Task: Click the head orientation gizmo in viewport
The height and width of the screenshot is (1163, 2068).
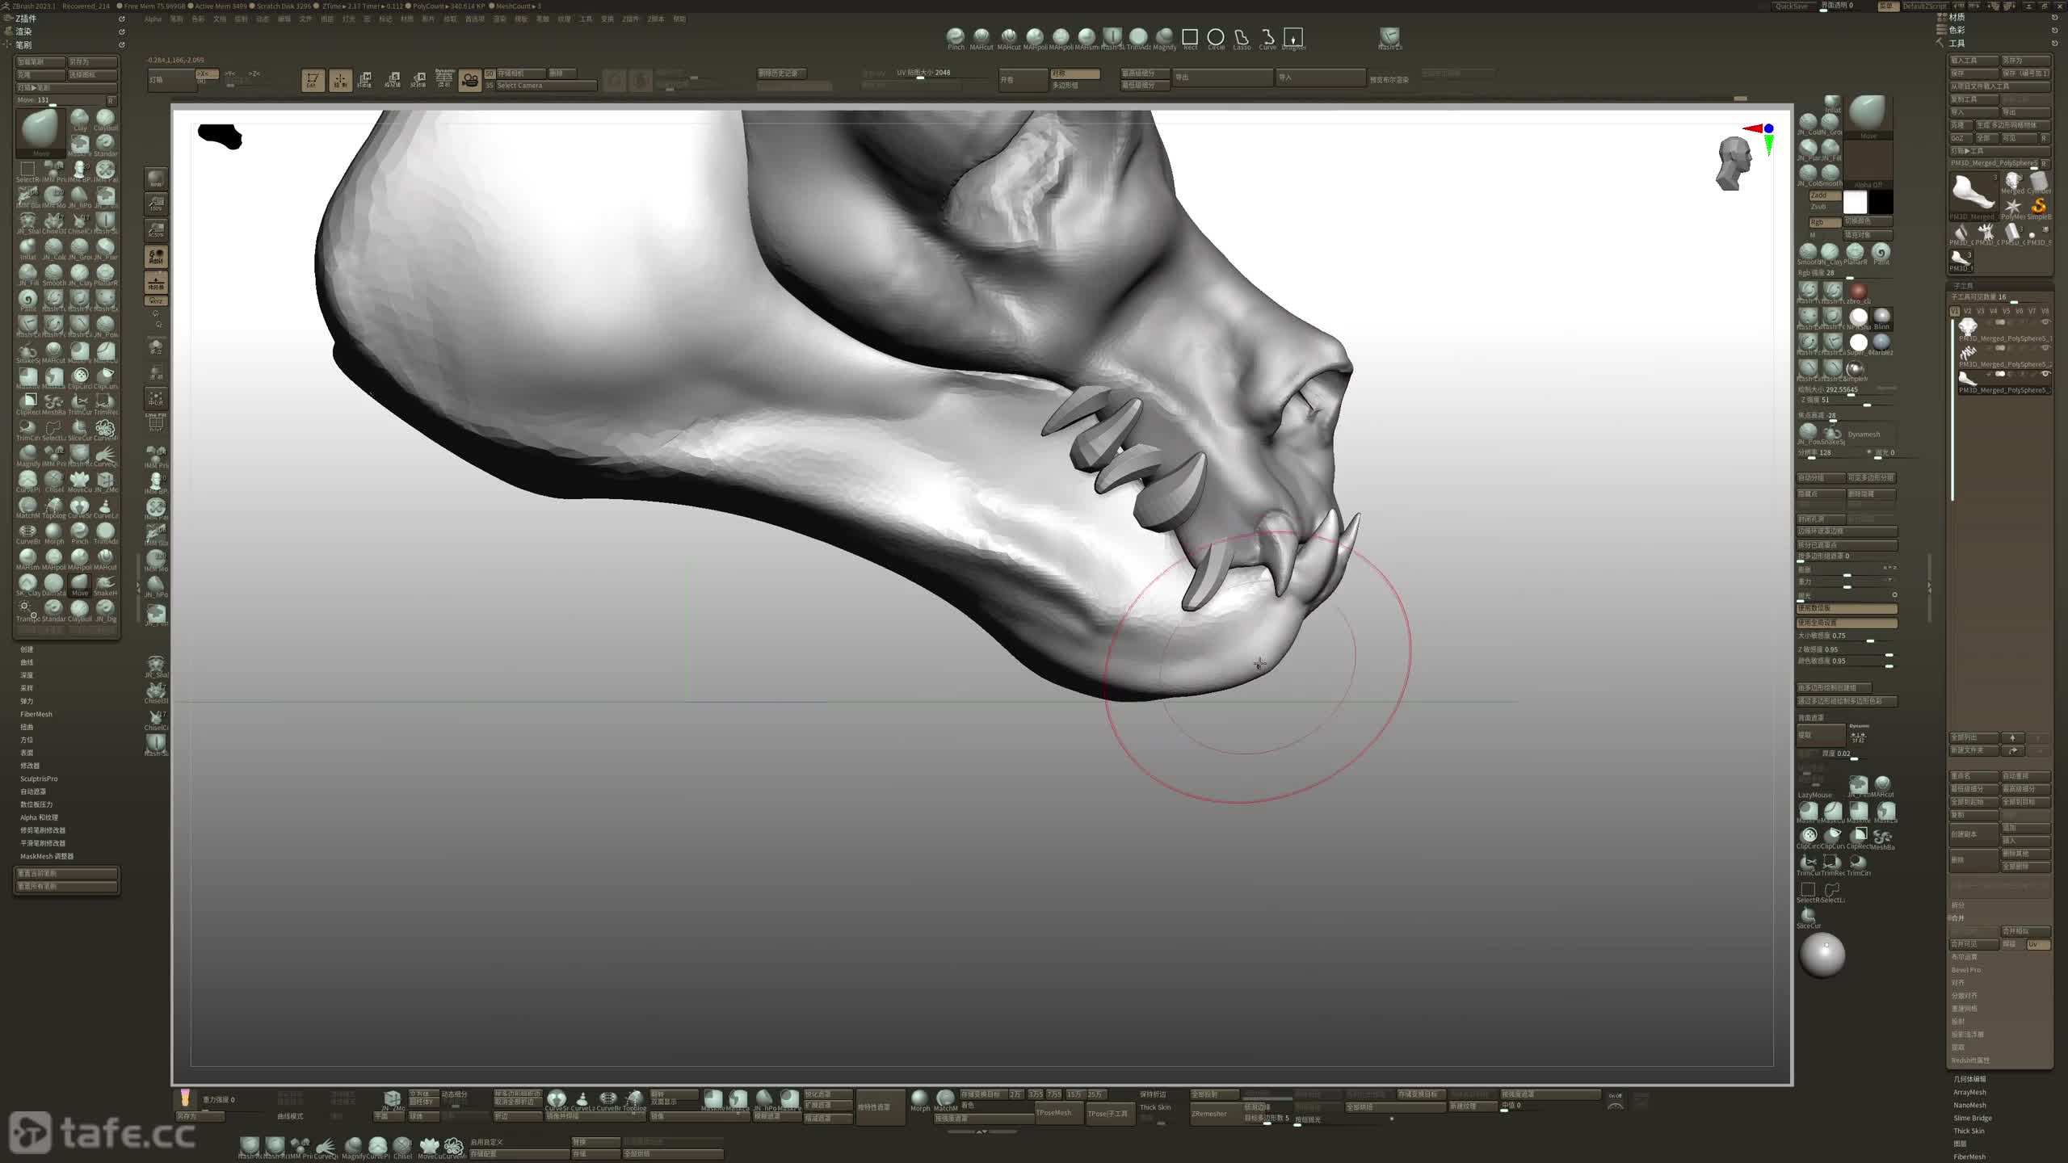Action: pyautogui.click(x=1733, y=164)
